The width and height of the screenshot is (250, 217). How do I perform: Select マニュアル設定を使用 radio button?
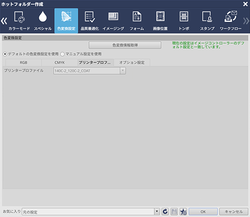pos(62,54)
